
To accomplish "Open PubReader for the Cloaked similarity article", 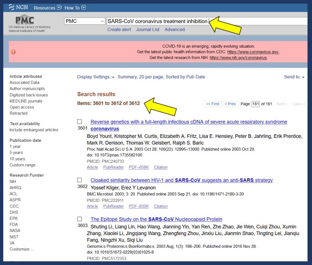I will [113, 206].
